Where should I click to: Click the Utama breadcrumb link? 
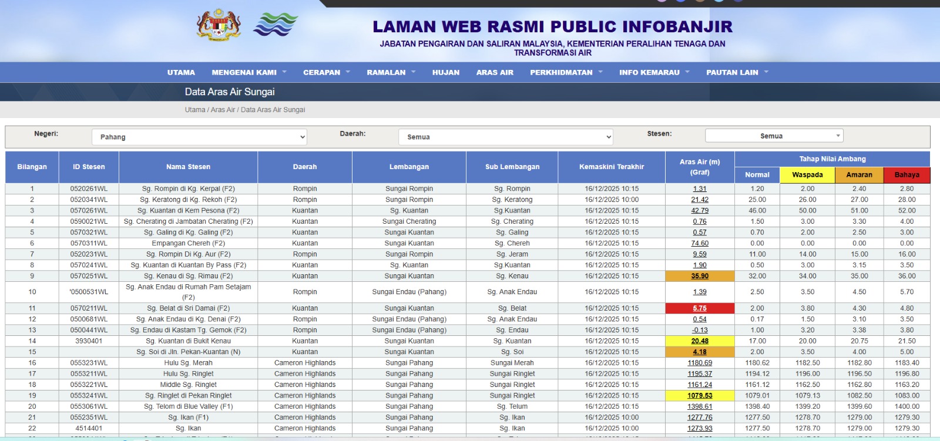(x=195, y=110)
